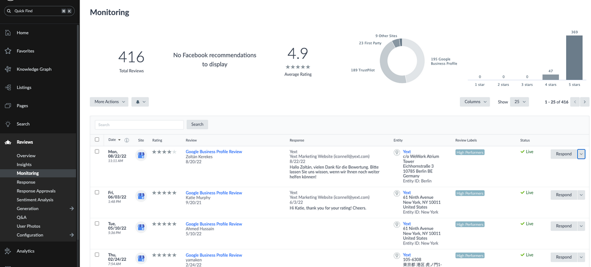Image resolution: width=591 pixels, height=267 pixels.
Task: Click the Google Business Profile icon for 02/24/22 review
Action: [x=141, y=258]
